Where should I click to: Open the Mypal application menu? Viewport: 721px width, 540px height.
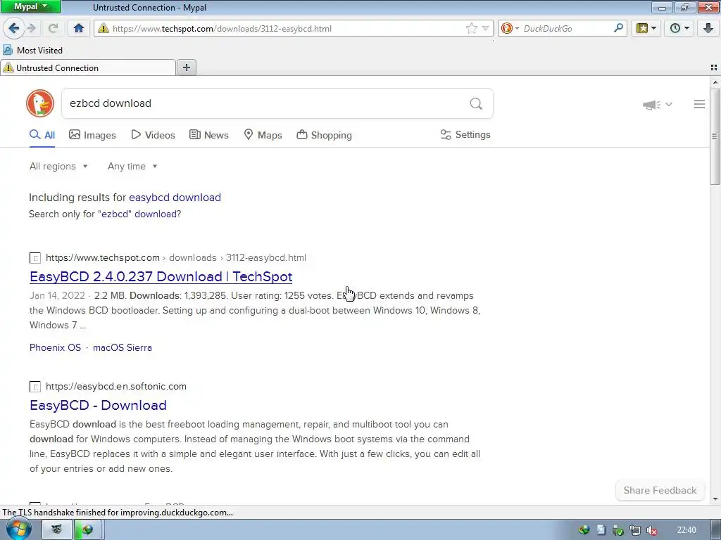pyautogui.click(x=30, y=6)
